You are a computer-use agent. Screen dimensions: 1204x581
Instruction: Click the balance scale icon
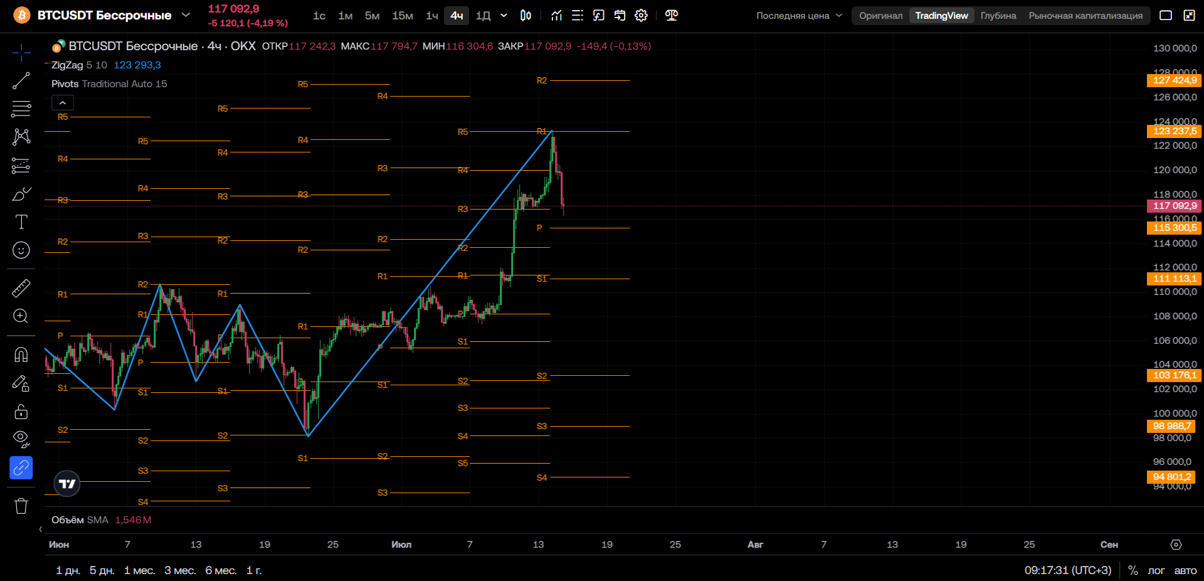[x=672, y=16]
